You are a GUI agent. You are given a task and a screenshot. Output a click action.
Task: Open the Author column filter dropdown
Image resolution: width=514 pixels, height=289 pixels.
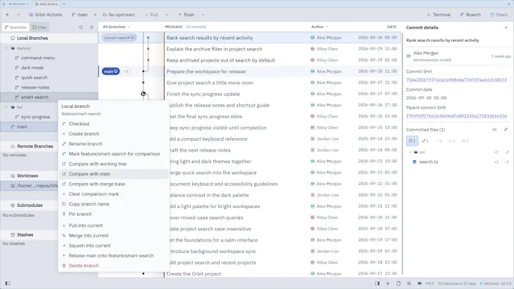319,27
